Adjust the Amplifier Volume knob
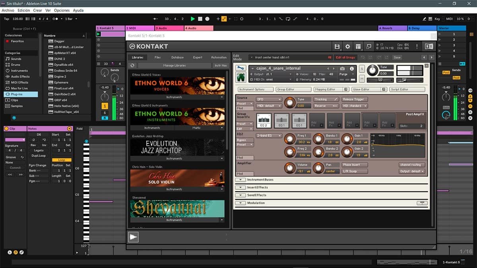 point(290,168)
